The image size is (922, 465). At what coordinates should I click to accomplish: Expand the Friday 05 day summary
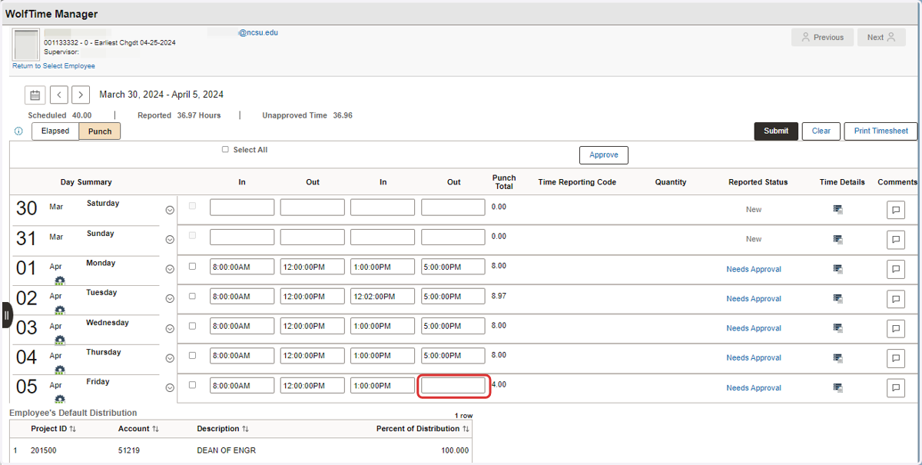pos(170,388)
